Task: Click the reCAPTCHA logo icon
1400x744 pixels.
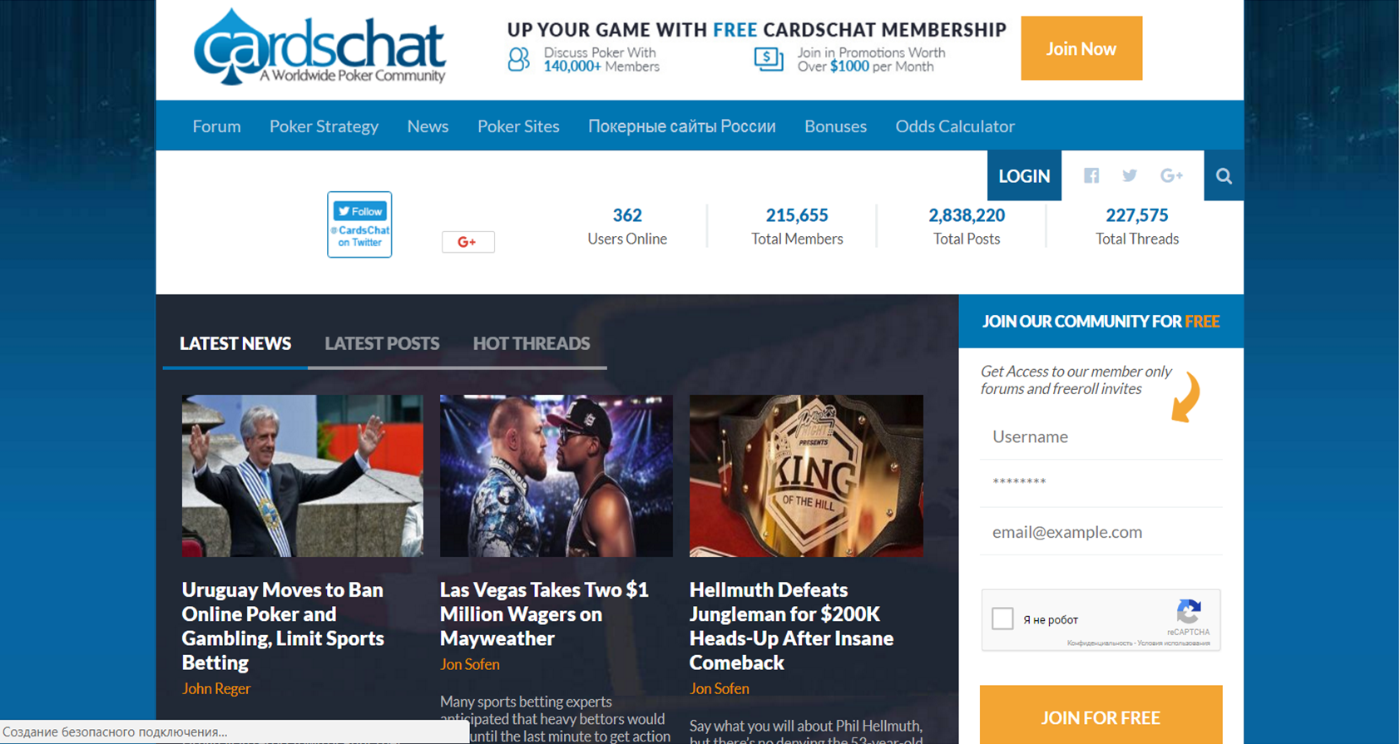Action: [x=1189, y=613]
